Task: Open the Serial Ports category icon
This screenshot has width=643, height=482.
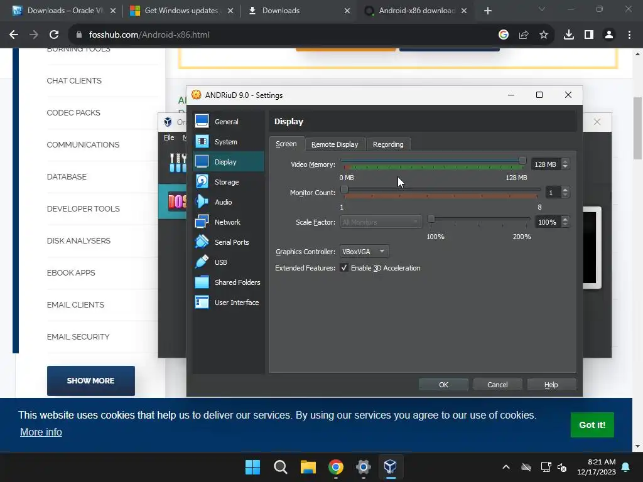Action: (202, 242)
